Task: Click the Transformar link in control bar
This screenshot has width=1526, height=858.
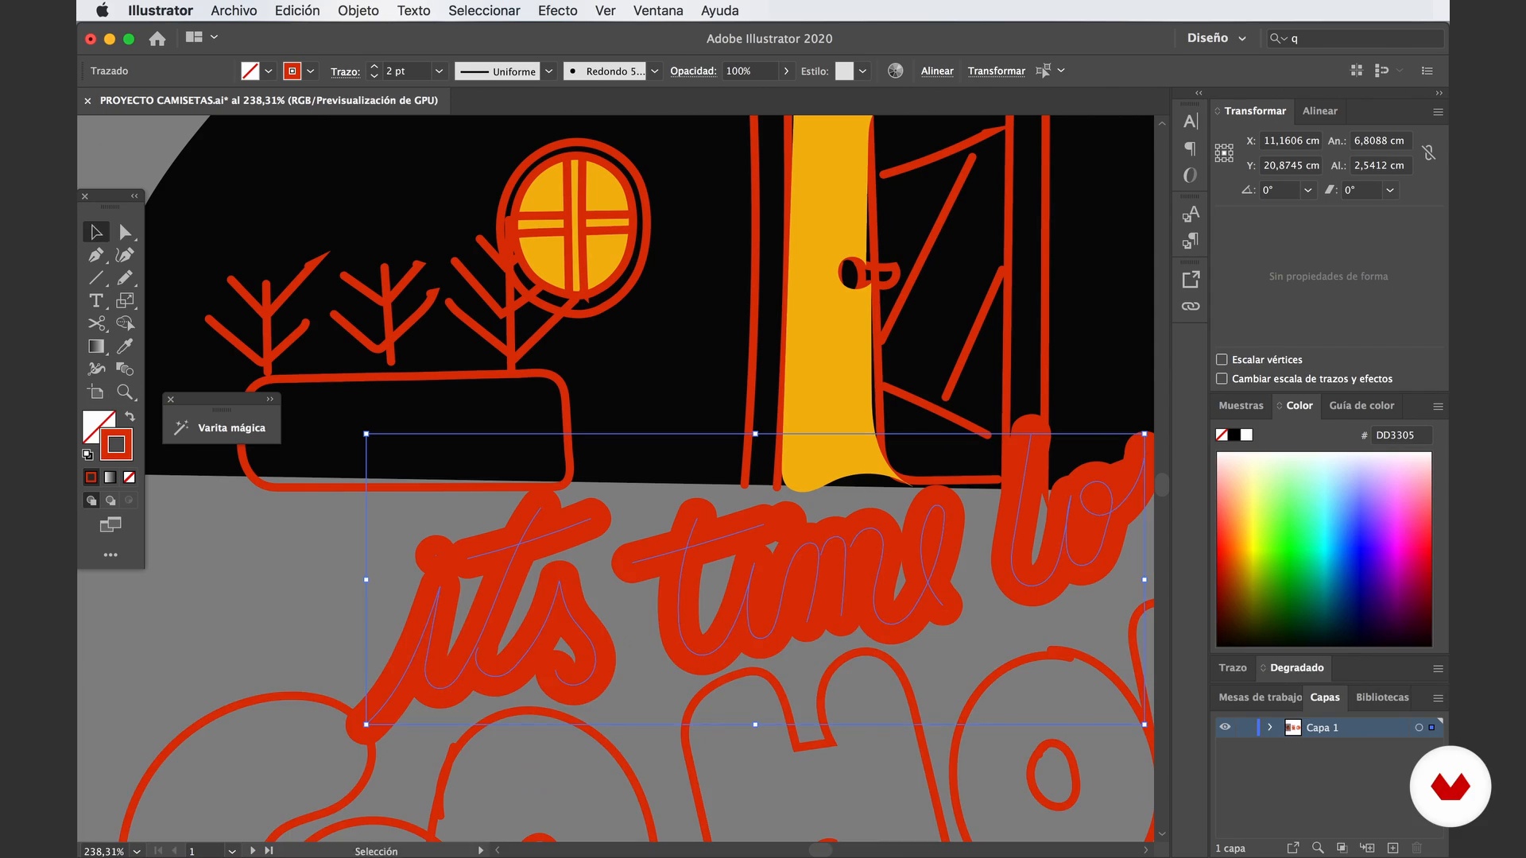Action: pyautogui.click(x=996, y=71)
